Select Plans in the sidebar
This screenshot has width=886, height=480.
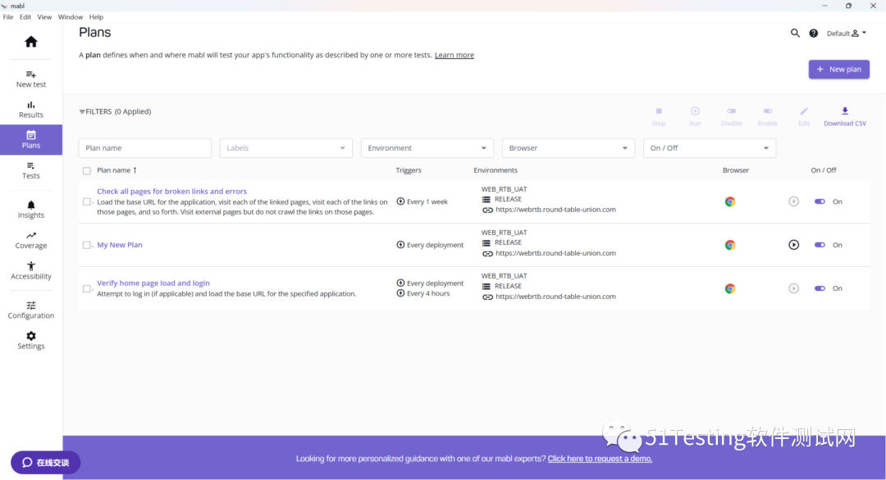[x=31, y=140]
